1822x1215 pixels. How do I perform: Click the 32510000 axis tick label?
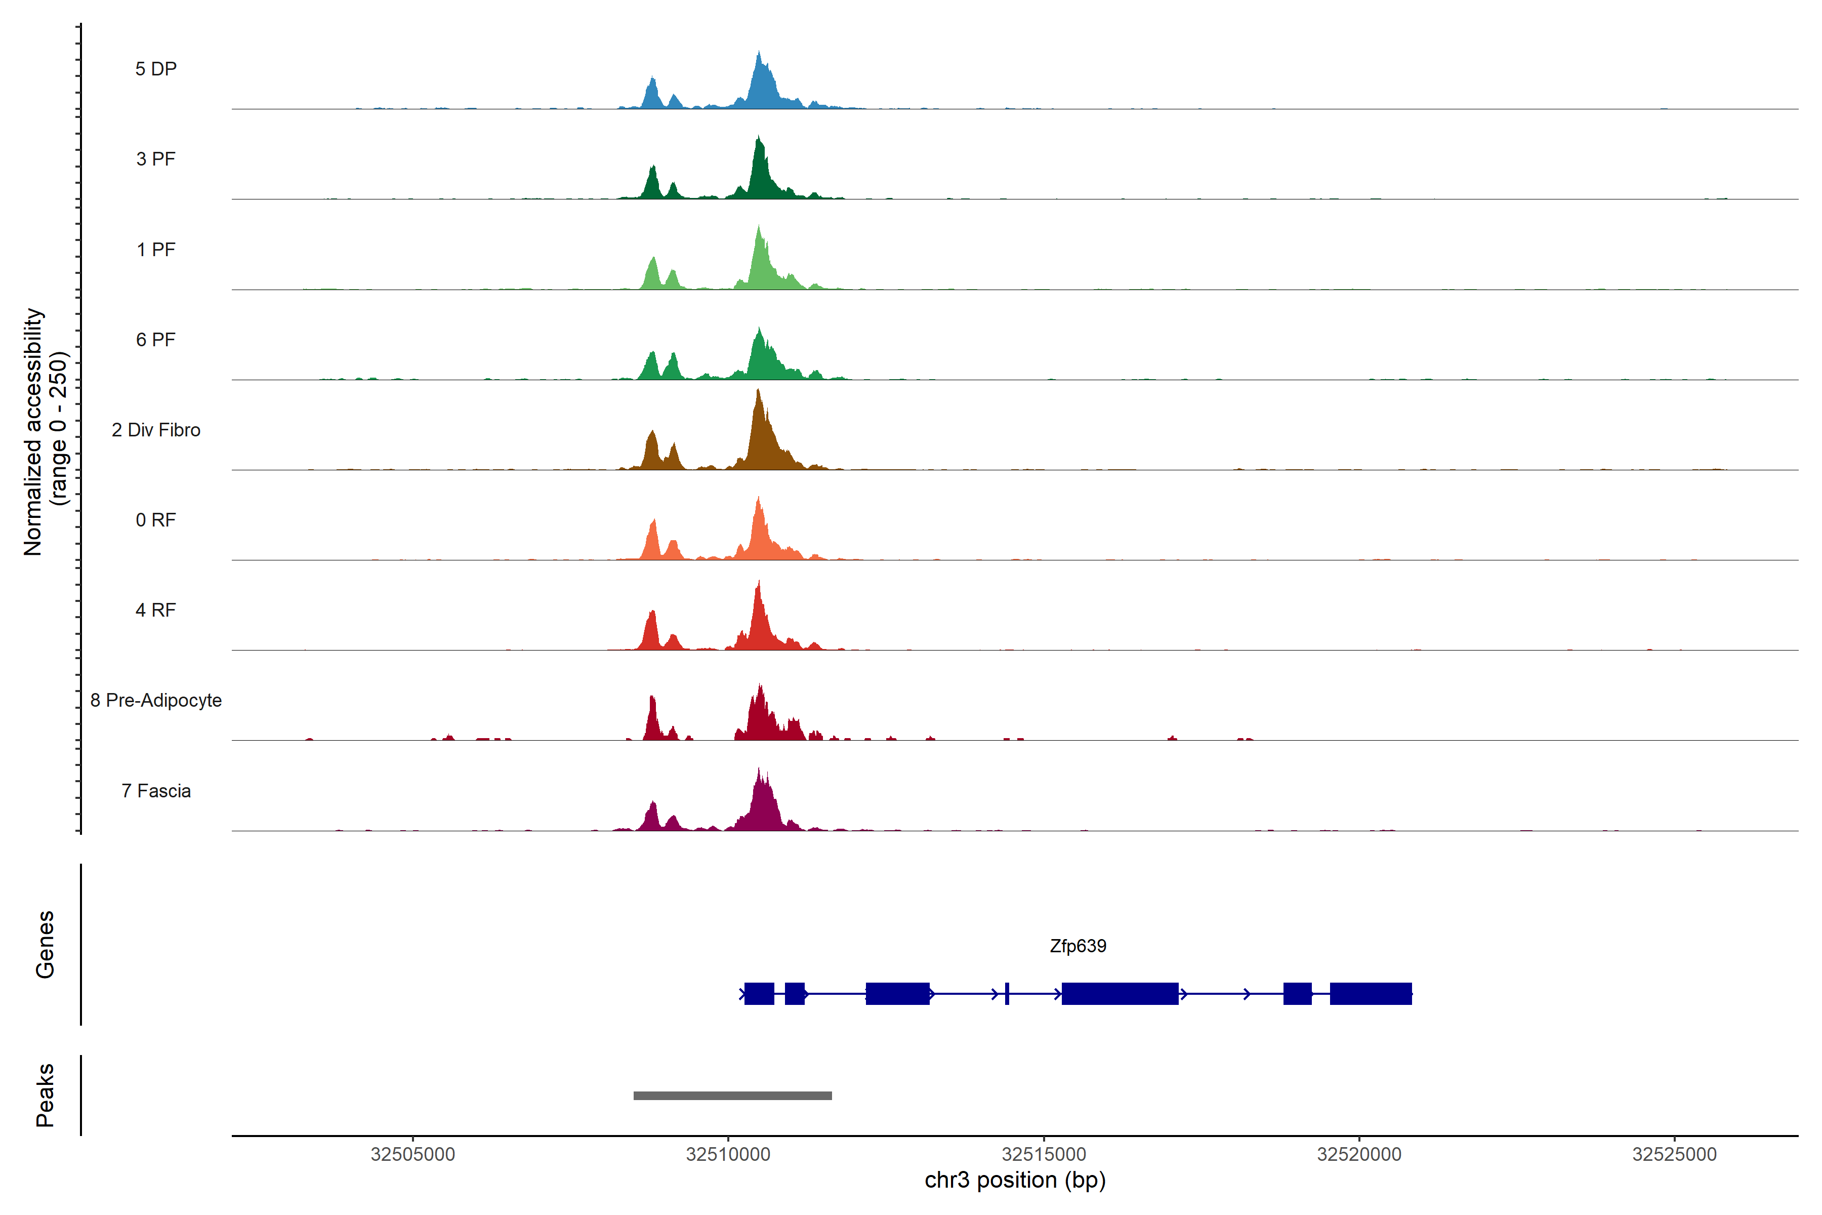(728, 1155)
